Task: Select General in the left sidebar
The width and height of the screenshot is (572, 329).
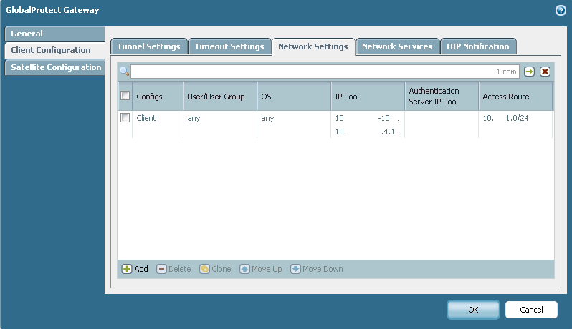Action: [x=54, y=34]
